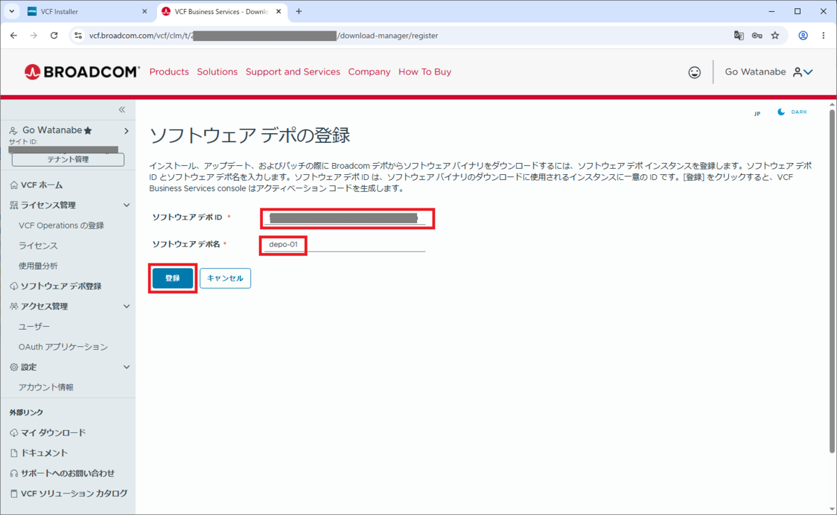Open a new browser tab
This screenshot has height=515, width=837.
coord(299,11)
